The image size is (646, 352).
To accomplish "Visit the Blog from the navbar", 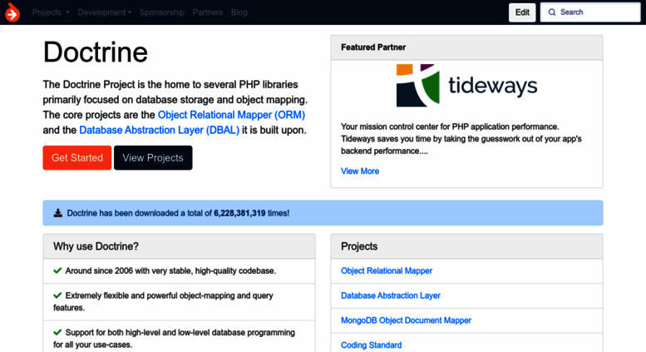I will click(x=239, y=12).
